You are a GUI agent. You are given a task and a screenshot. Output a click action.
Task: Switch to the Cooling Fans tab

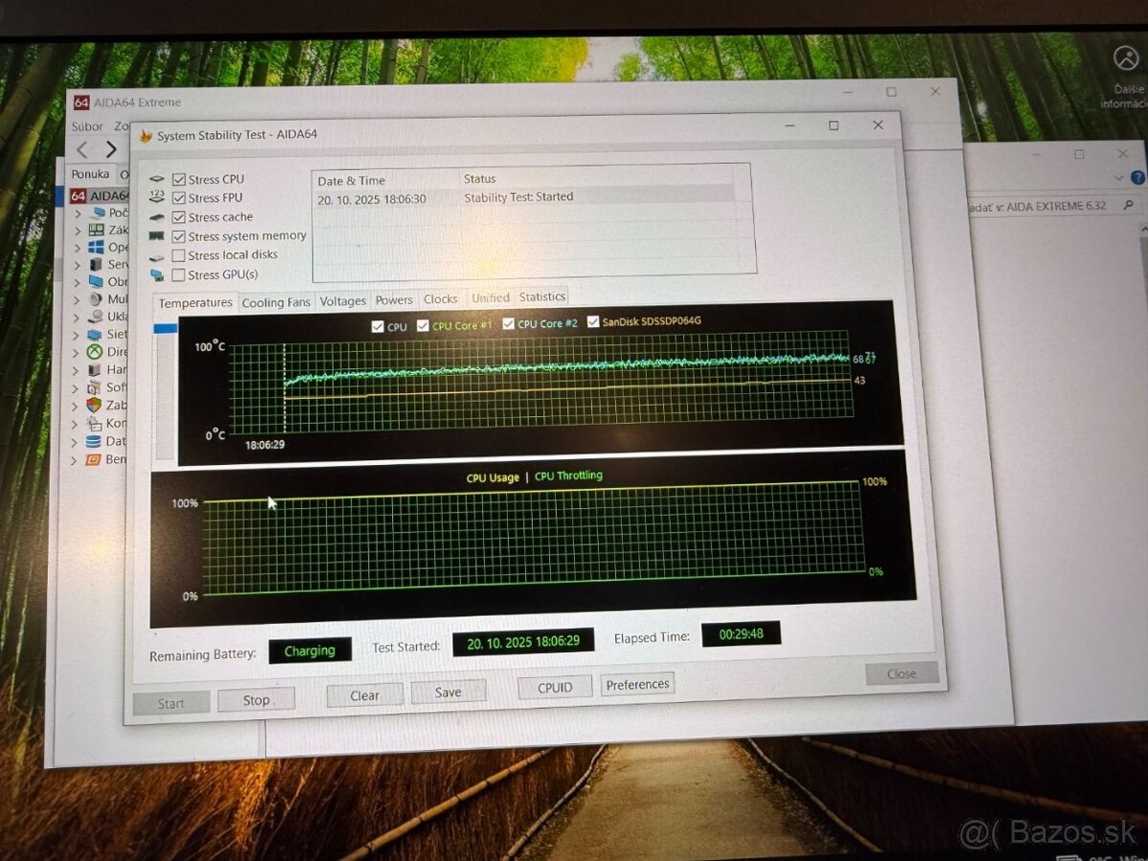point(276,301)
